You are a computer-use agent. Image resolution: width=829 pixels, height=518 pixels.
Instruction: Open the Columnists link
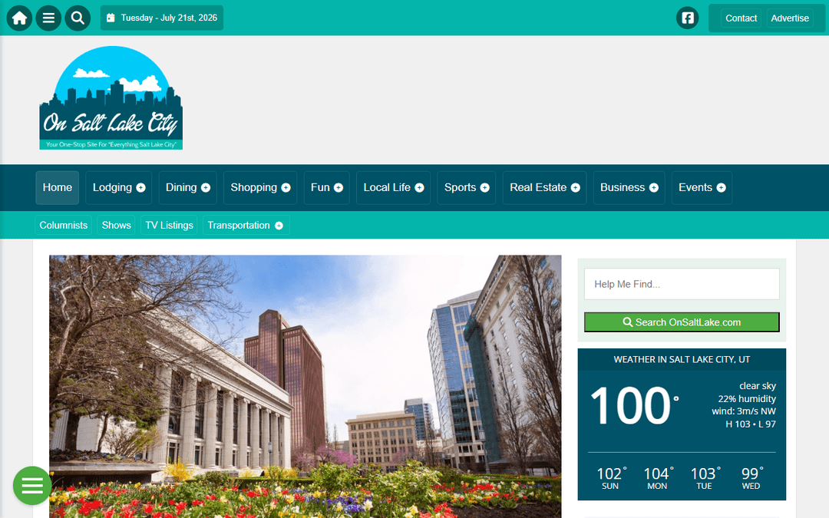(64, 225)
